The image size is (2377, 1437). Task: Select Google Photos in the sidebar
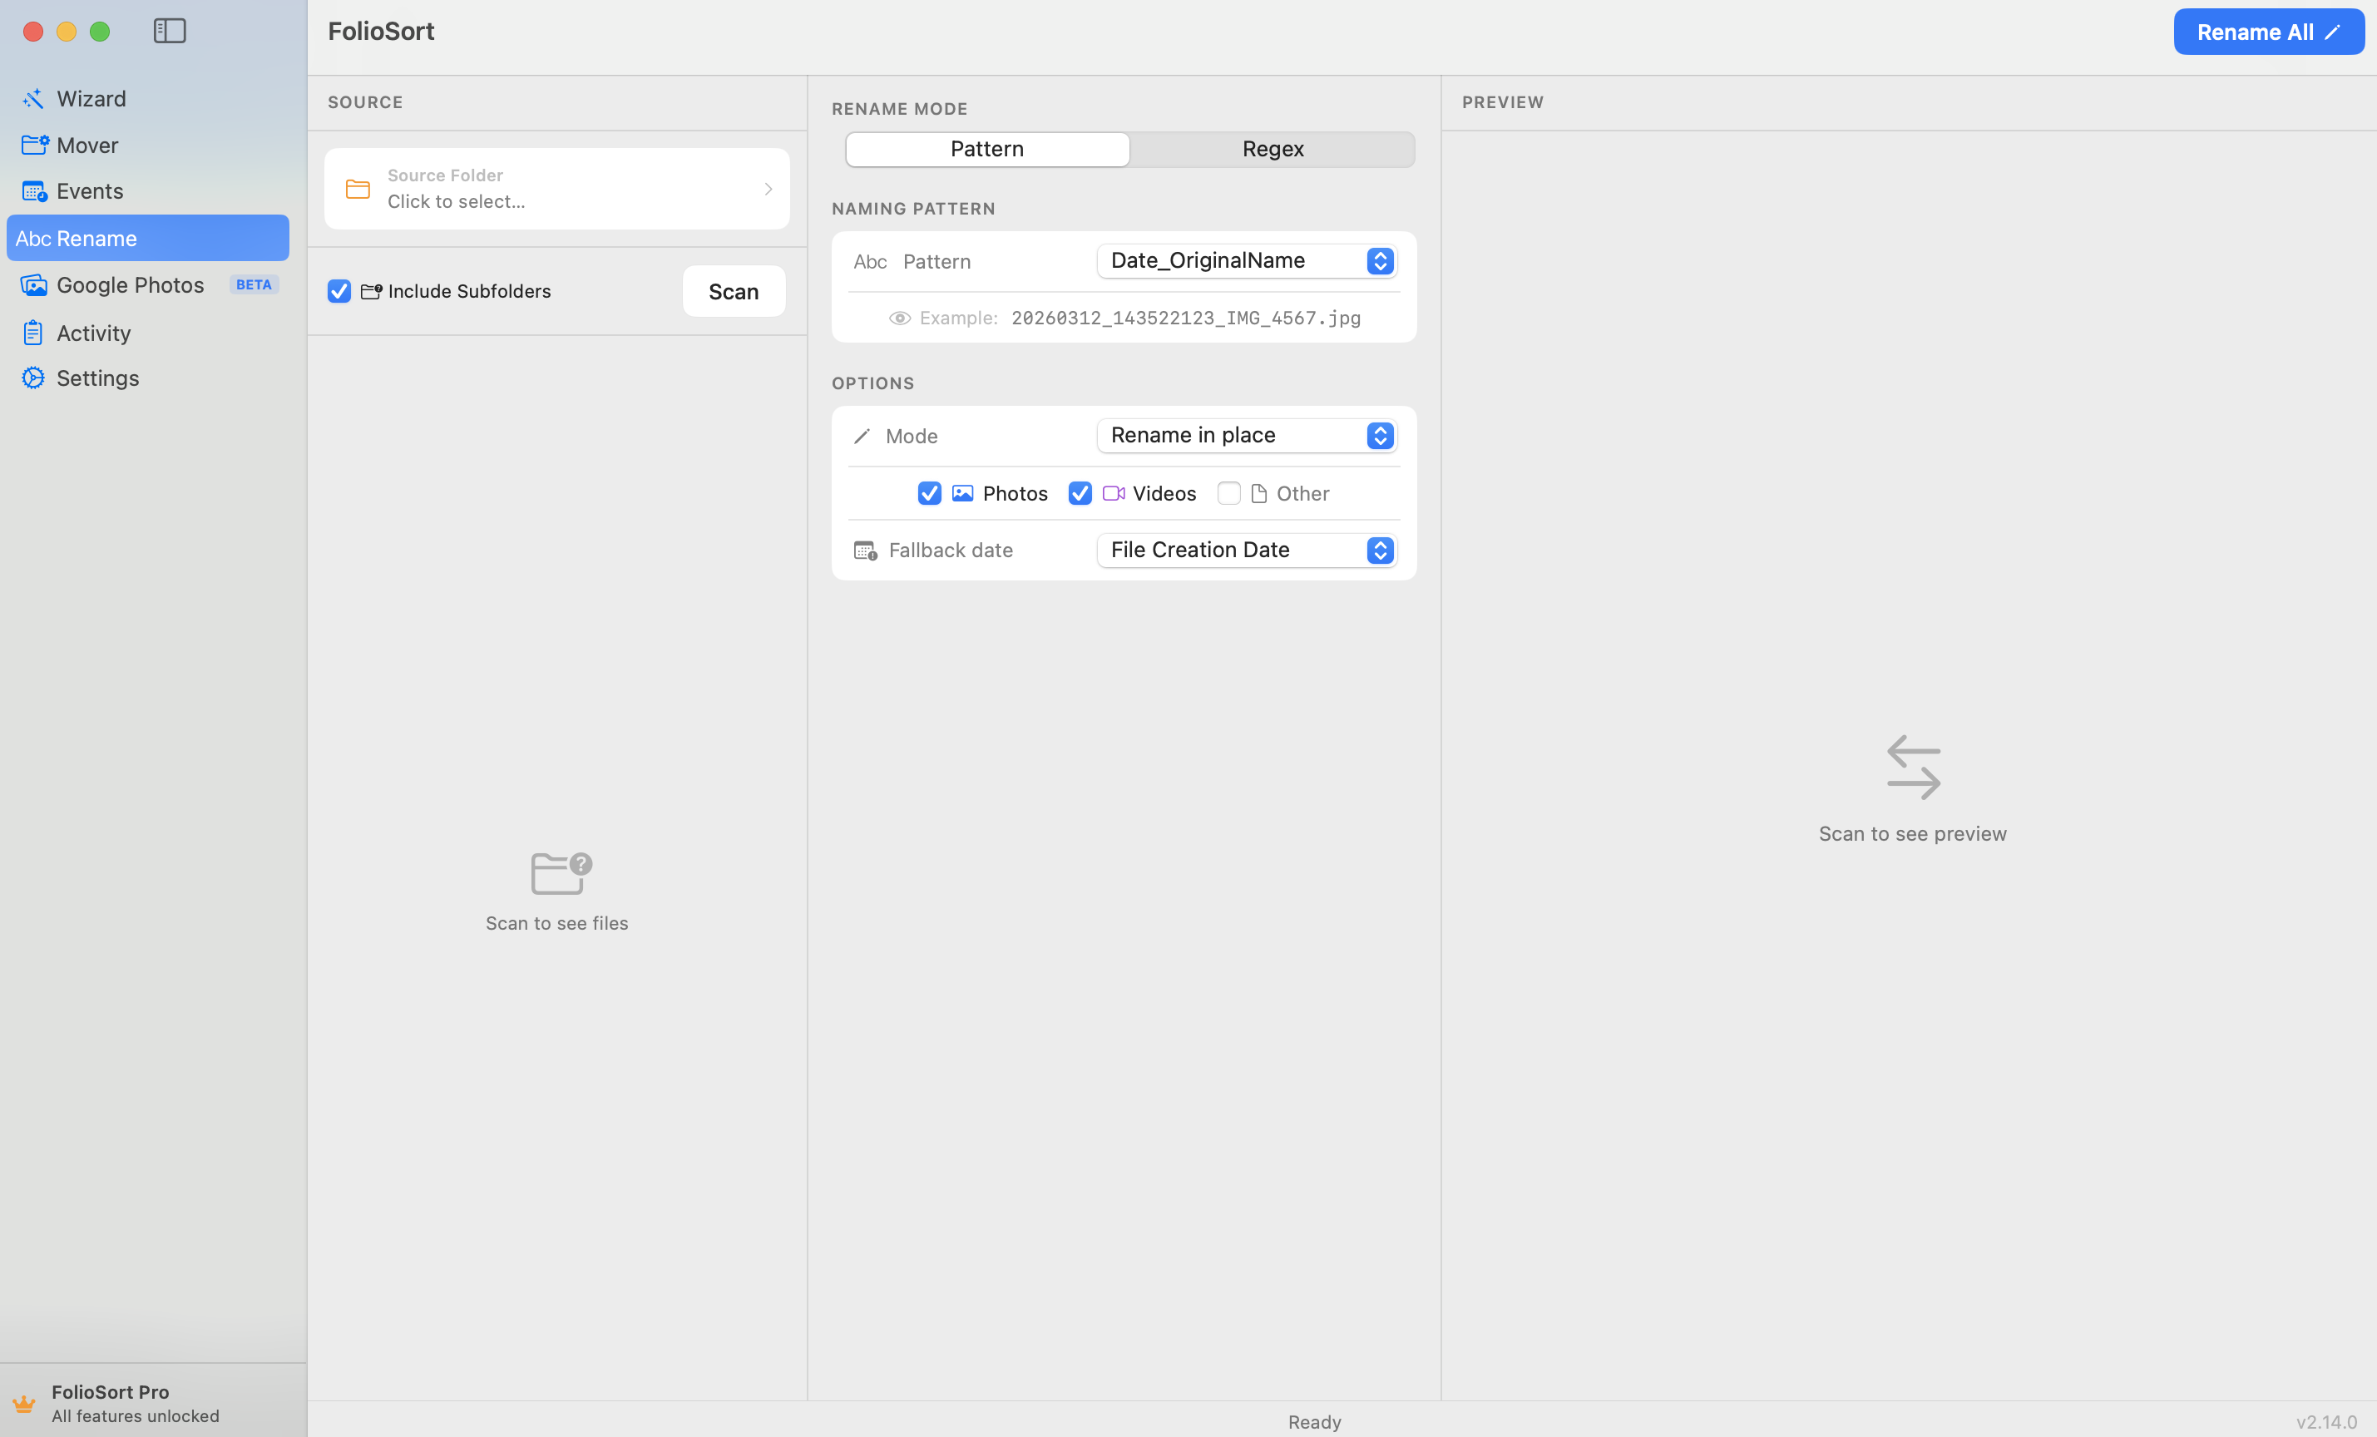[x=147, y=284]
